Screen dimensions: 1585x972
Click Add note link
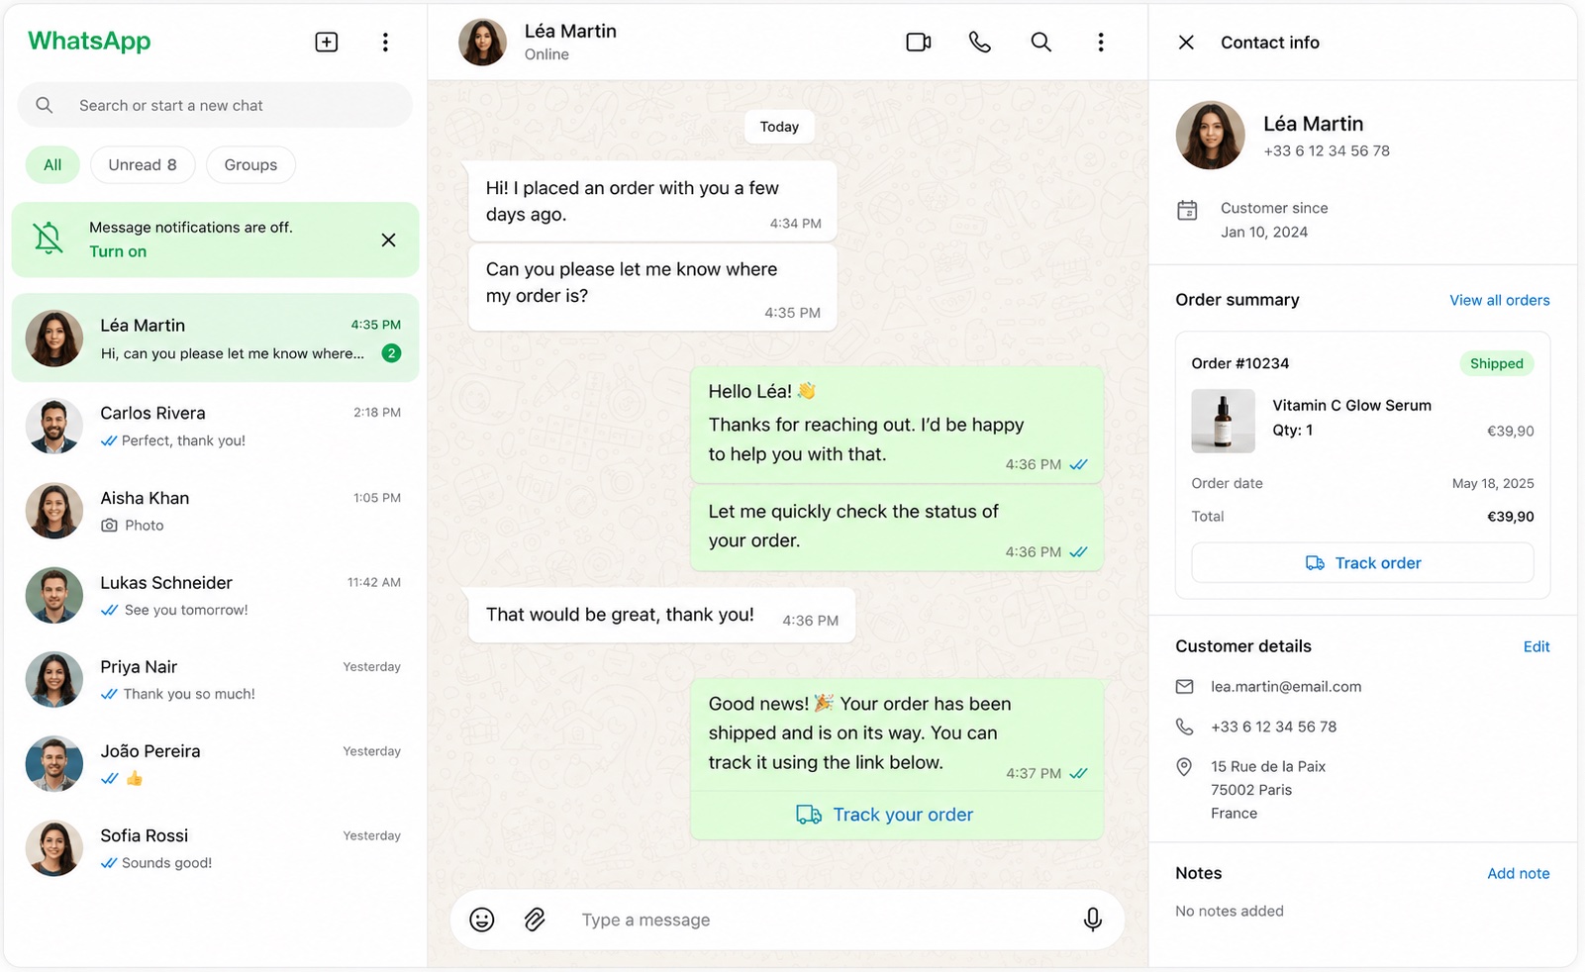[x=1519, y=873]
